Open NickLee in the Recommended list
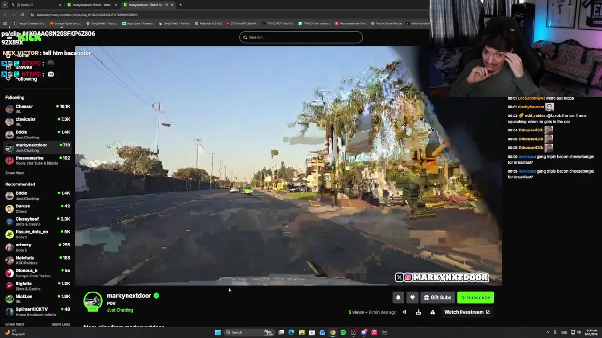 click(x=38, y=299)
